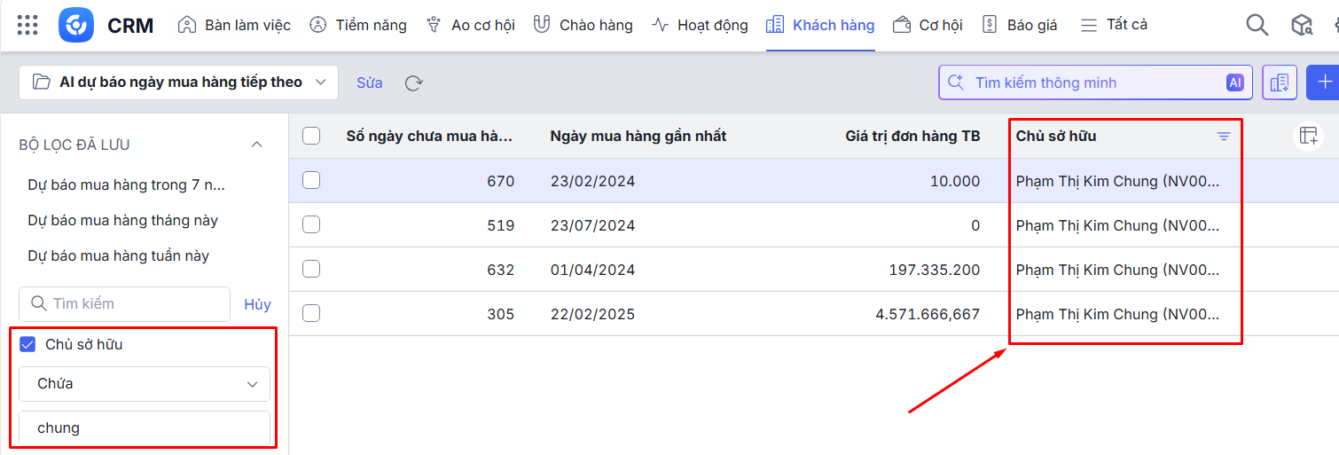
Task: Click the import building icon button
Action: tap(1279, 82)
